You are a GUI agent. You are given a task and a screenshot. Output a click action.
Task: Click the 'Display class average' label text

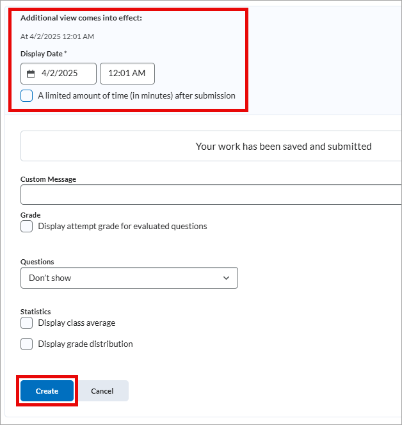76,323
